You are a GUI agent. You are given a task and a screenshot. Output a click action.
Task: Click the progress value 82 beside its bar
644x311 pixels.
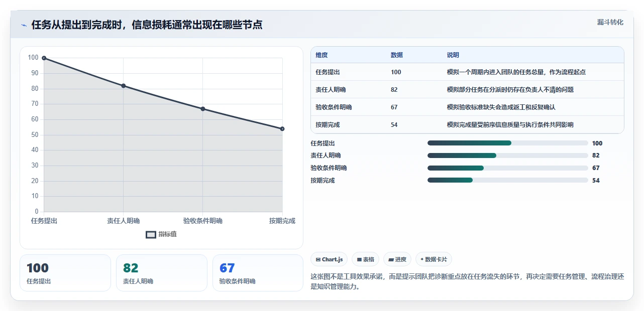click(596, 155)
